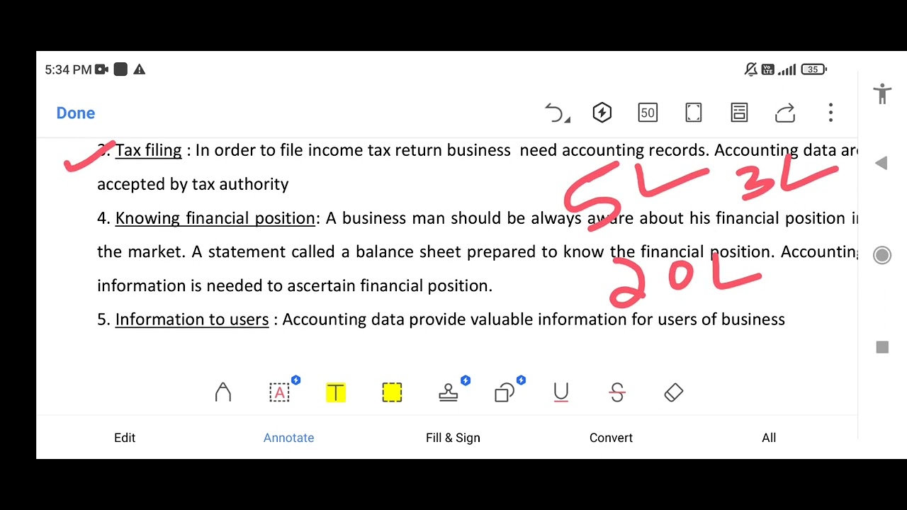Toggle fullscreen page view icon
Screen dimensions: 907x510
694,113
